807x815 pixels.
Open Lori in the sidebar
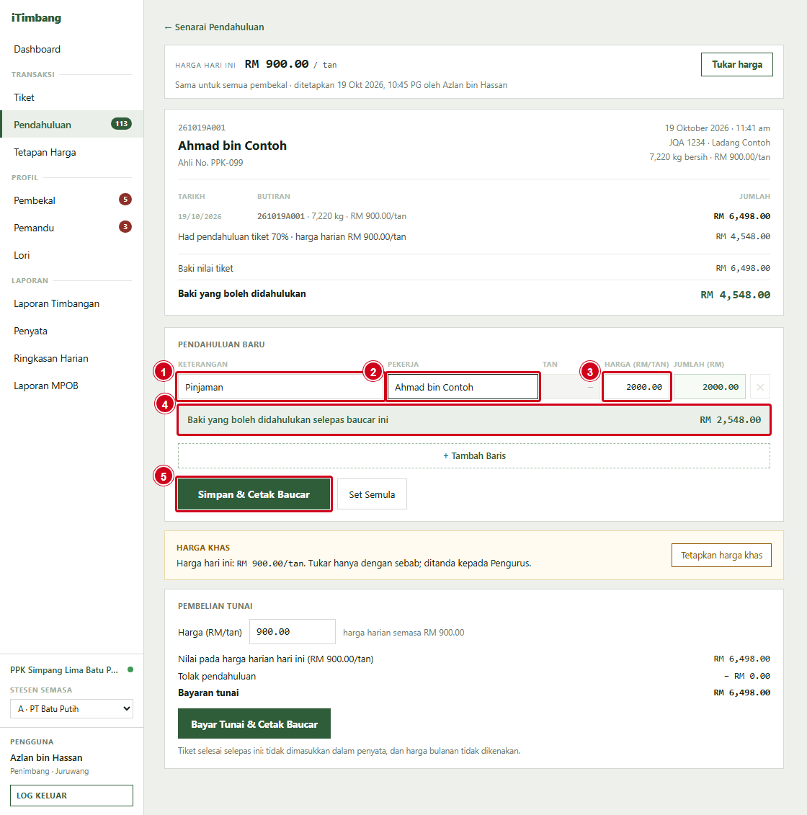pos(72,255)
